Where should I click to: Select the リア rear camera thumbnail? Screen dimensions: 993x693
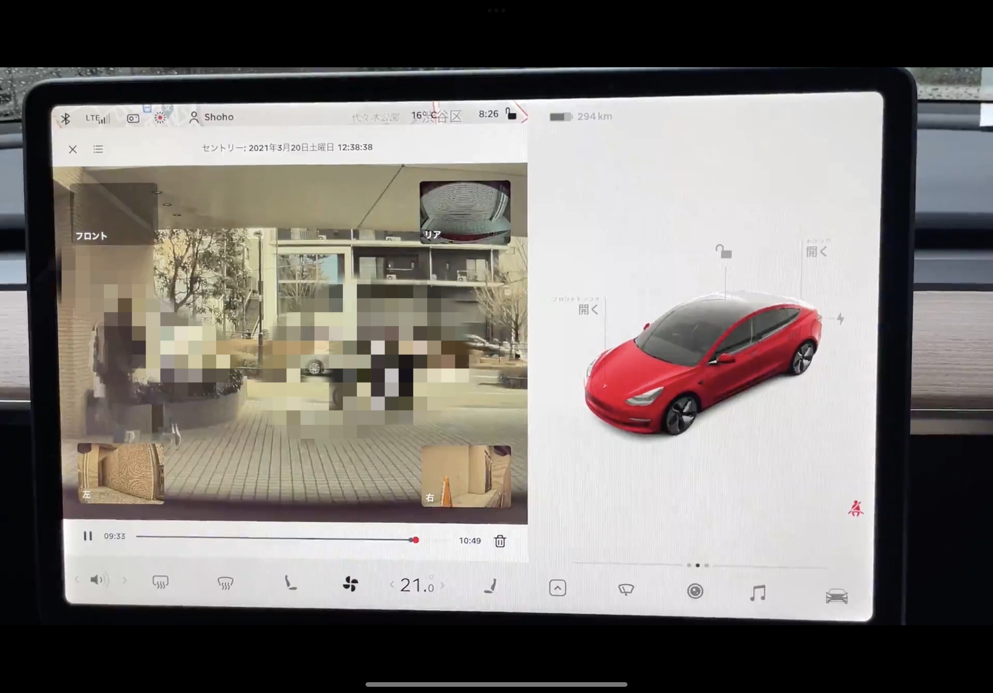(x=465, y=212)
